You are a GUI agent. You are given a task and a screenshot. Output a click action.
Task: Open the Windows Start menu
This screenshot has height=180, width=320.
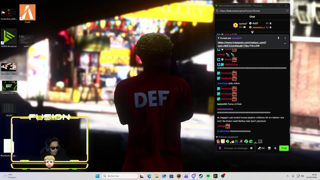(97, 176)
